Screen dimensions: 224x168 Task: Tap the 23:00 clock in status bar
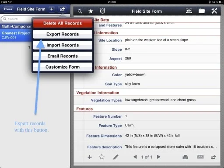112,2
